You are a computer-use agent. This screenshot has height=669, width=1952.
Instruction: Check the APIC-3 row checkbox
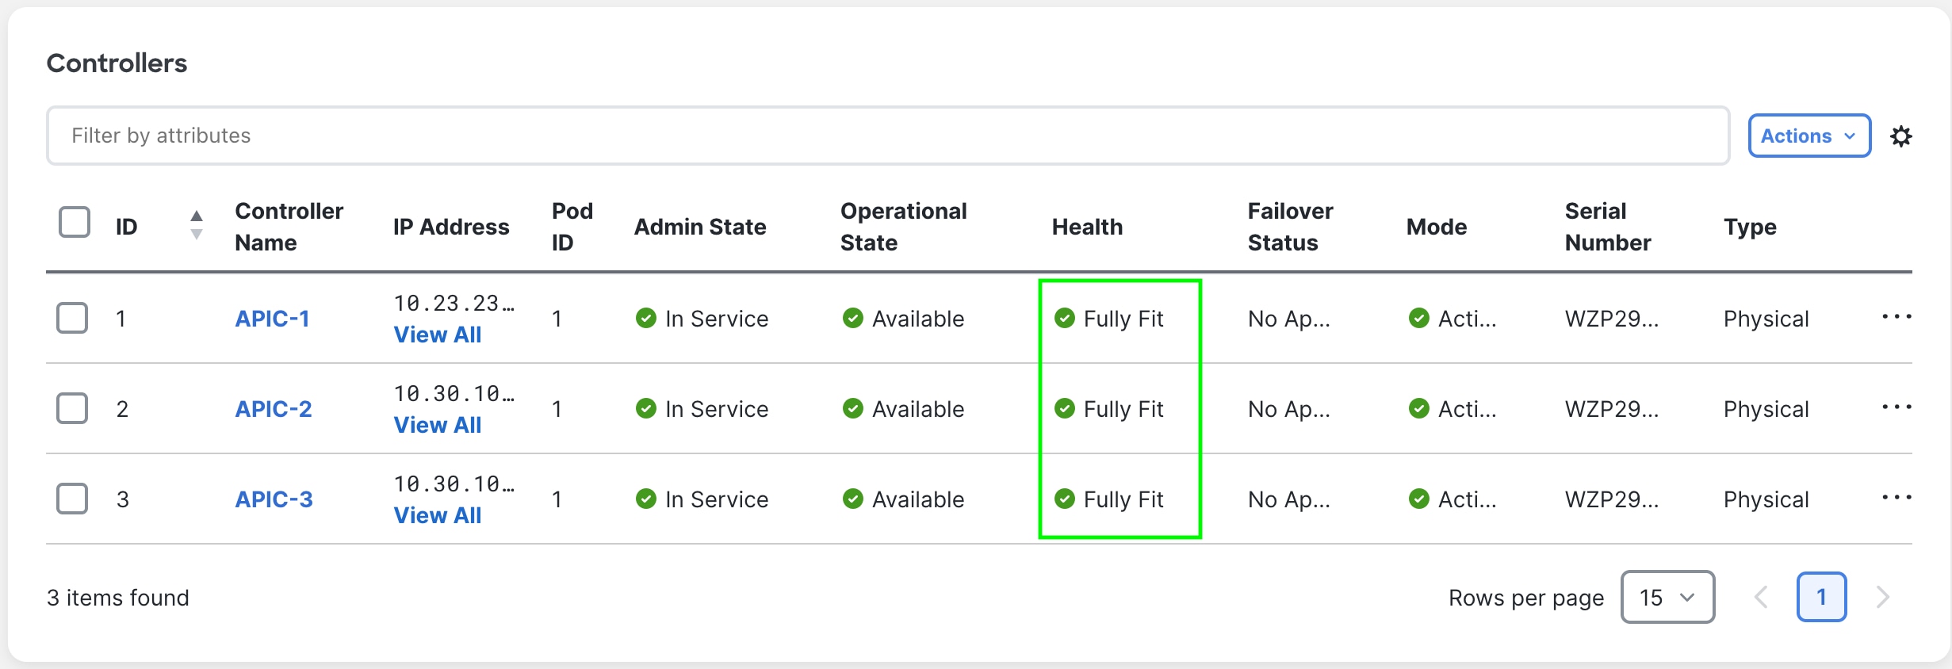coord(72,499)
